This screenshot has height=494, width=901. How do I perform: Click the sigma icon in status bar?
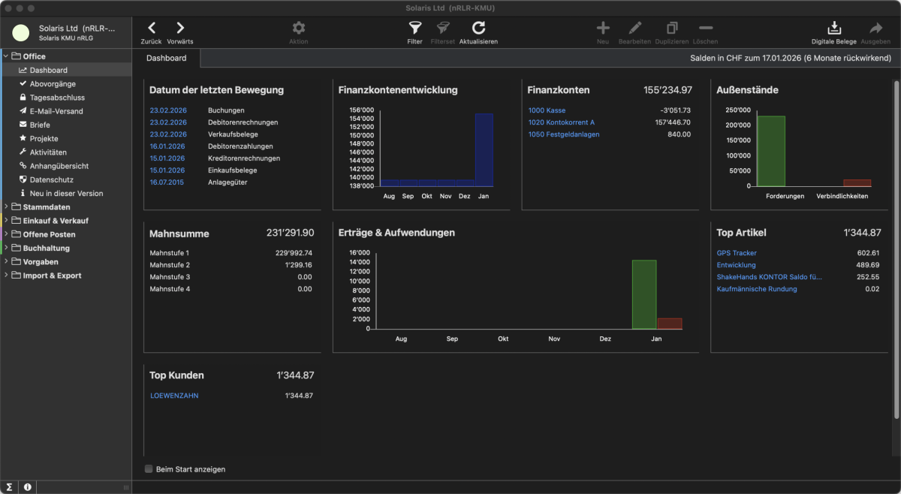[9, 487]
